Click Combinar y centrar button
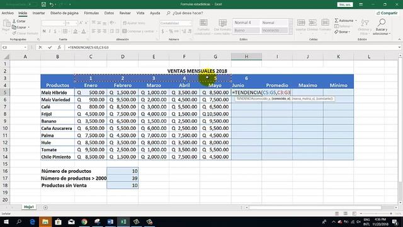The image size is (403, 227). tap(138, 32)
